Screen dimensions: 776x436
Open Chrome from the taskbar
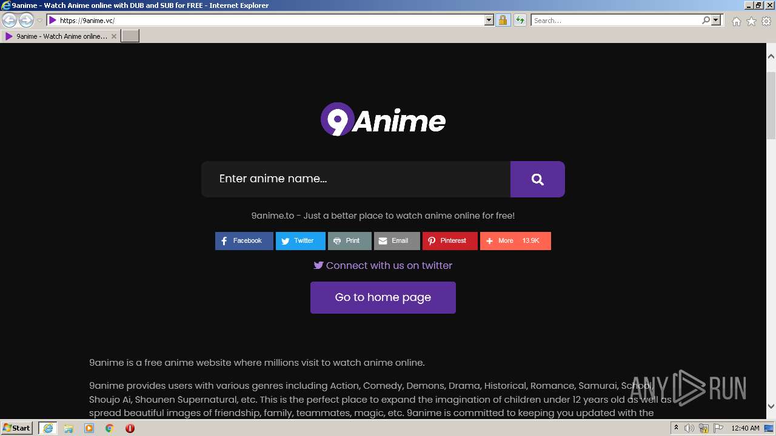coord(110,428)
